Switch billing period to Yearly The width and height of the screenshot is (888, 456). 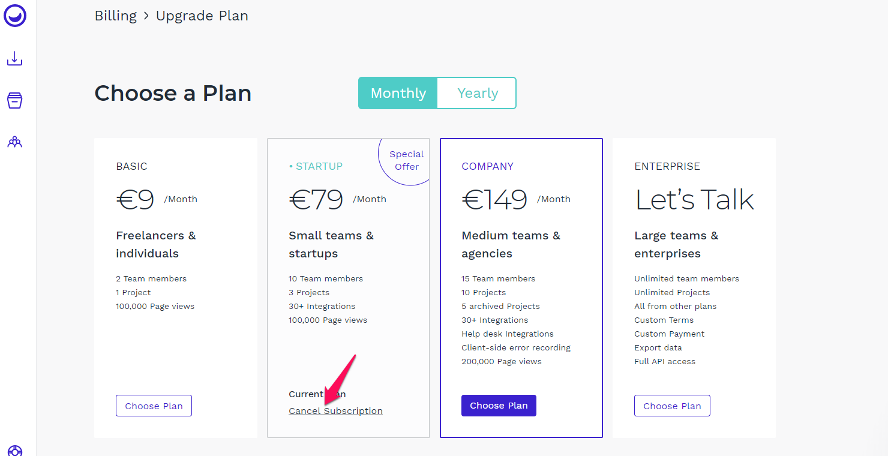pos(478,93)
